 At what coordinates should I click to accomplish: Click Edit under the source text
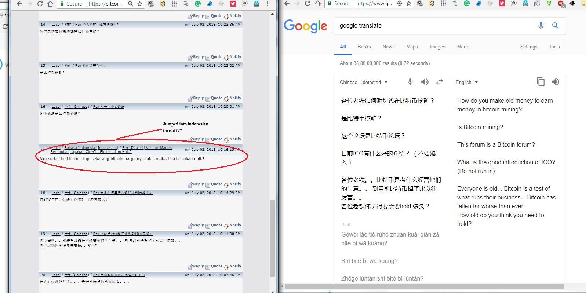[x=346, y=224]
